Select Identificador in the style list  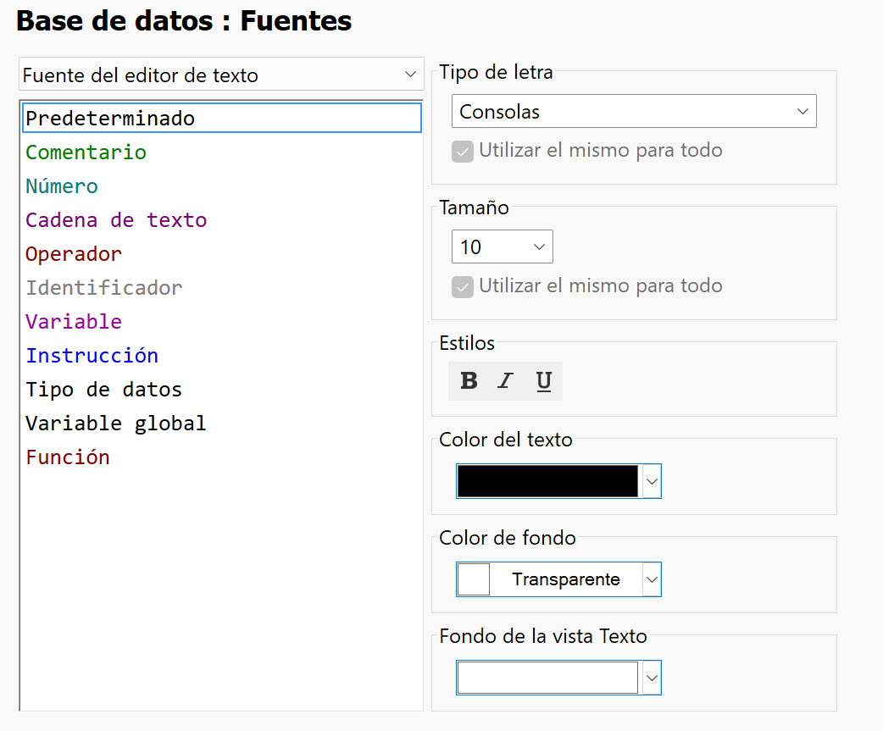(103, 287)
